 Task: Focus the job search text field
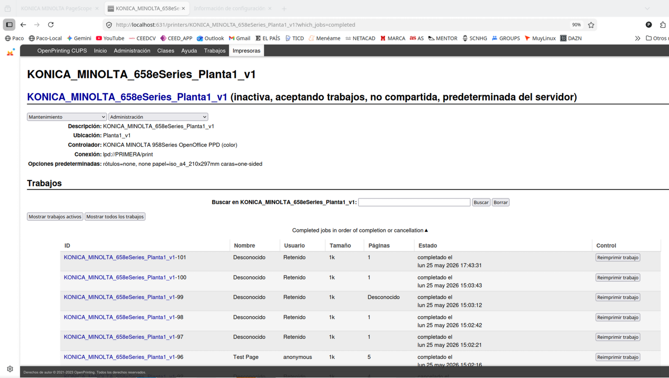point(414,202)
